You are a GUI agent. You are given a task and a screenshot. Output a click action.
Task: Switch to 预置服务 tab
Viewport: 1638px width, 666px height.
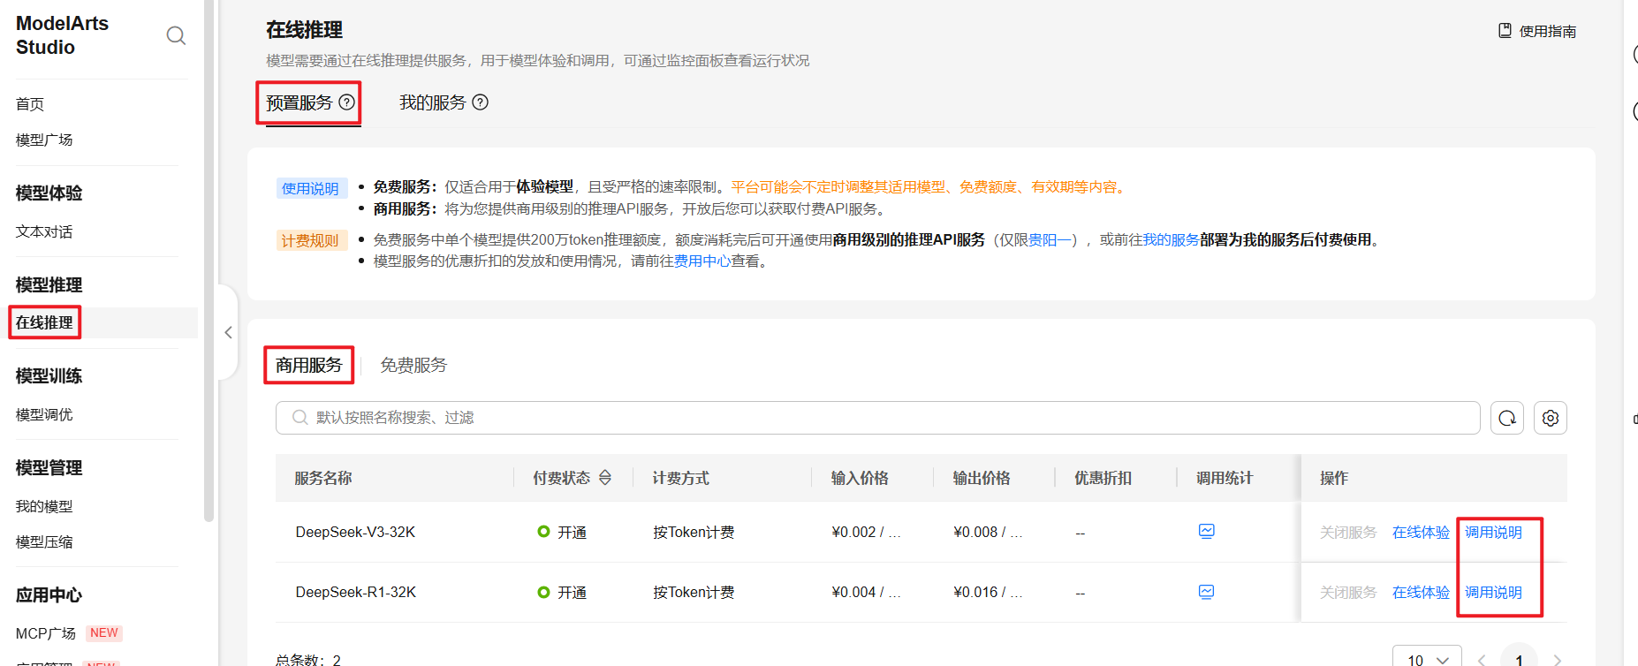pyautogui.click(x=300, y=102)
